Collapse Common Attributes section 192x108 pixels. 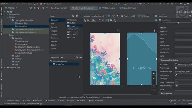point(160,60)
